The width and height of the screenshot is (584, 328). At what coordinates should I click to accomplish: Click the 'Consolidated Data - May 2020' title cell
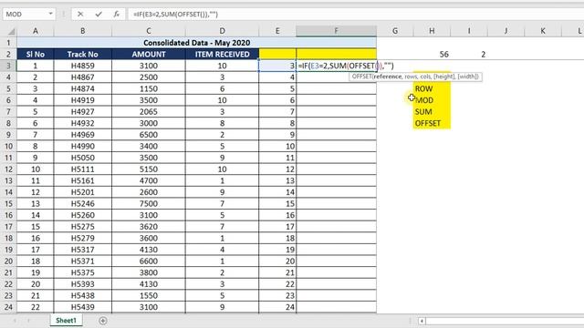[x=197, y=43]
